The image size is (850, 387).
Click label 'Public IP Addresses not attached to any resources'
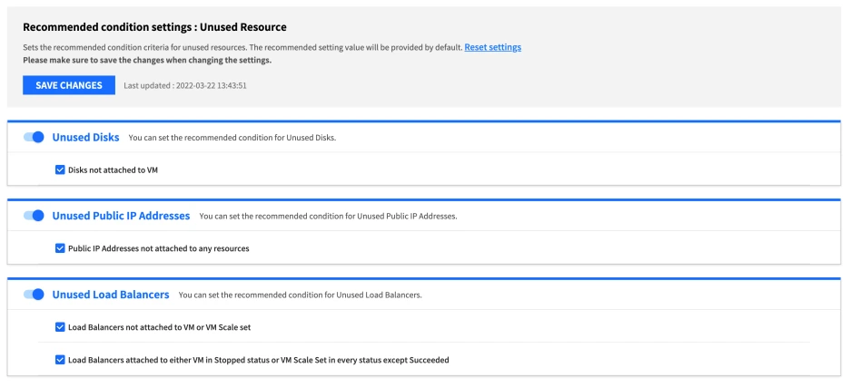tap(158, 248)
